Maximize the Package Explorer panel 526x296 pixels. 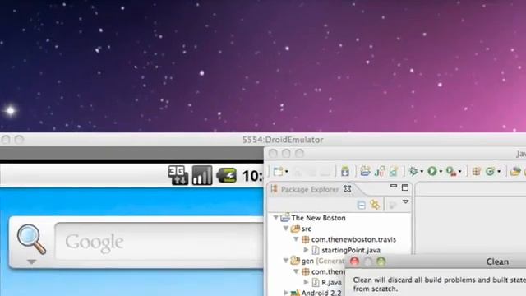click(x=405, y=187)
